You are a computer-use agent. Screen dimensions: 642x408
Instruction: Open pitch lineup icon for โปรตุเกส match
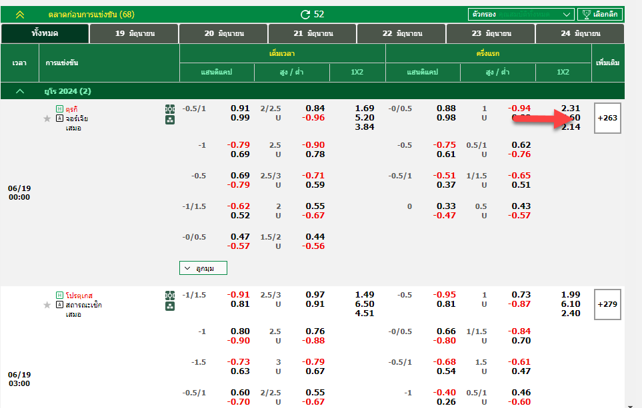point(170,296)
